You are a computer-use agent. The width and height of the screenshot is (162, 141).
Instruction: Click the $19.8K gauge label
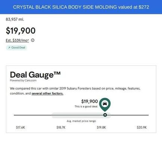[101, 128]
